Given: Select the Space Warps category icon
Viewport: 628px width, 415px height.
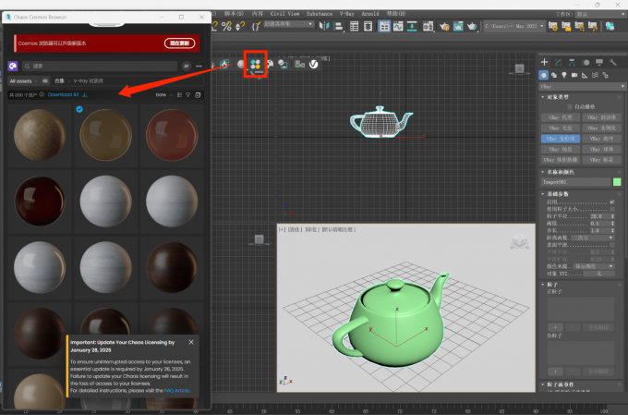Looking at the screenshot, I should click(x=595, y=75).
